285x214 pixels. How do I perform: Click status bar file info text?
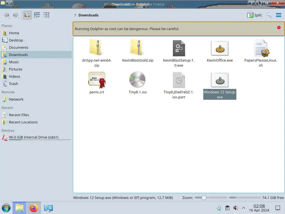[x=123, y=198]
